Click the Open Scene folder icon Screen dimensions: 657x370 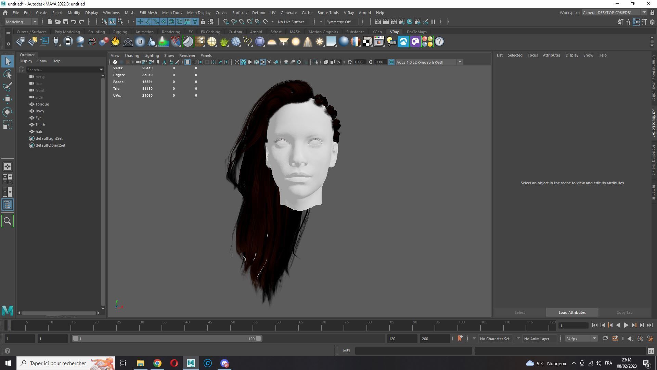(57, 22)
